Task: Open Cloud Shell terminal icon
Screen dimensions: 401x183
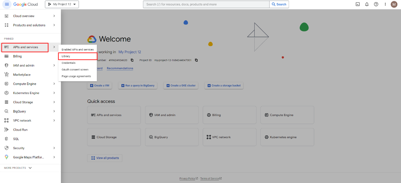Action: (x=358, y=4)
